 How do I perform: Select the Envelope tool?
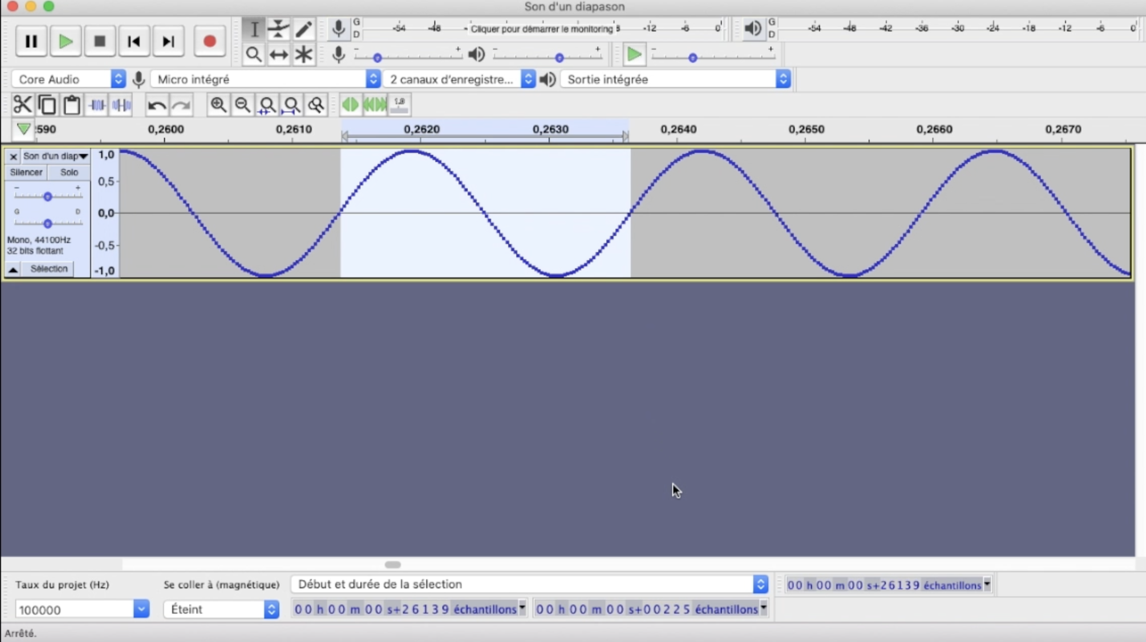pos(278,29)
